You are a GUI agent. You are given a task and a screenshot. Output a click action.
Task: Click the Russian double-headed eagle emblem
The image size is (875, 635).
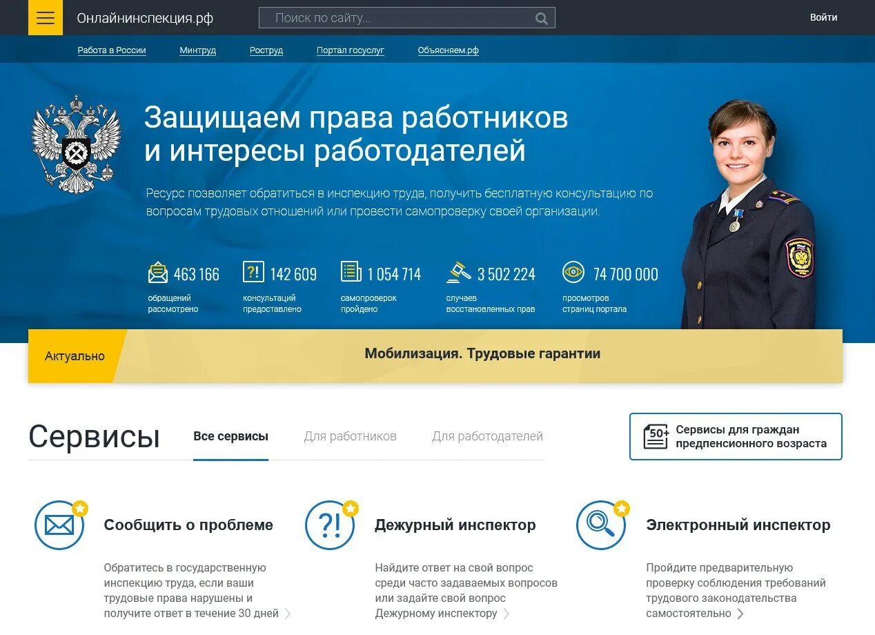pyautogui.click(x=76, y=144)
